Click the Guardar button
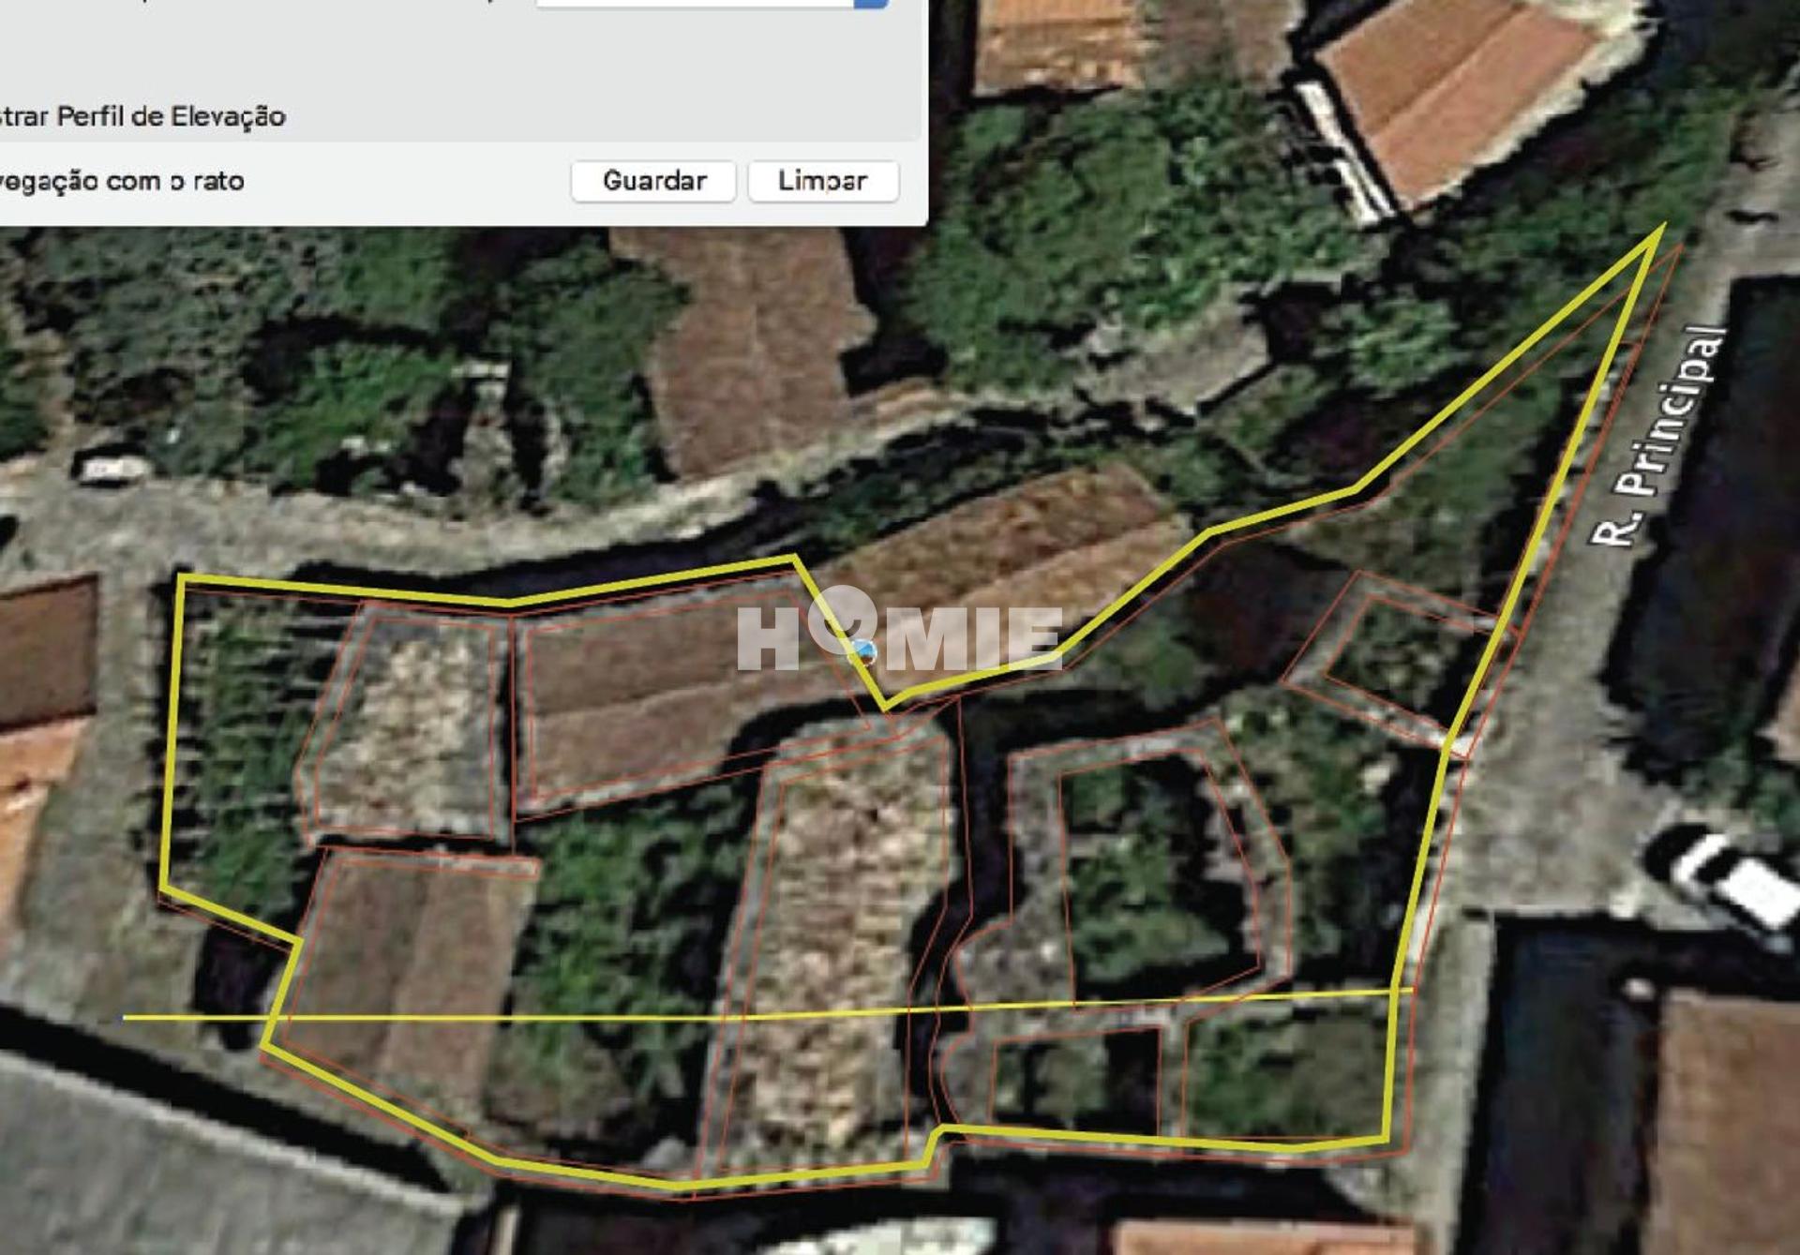 point(653,180)
